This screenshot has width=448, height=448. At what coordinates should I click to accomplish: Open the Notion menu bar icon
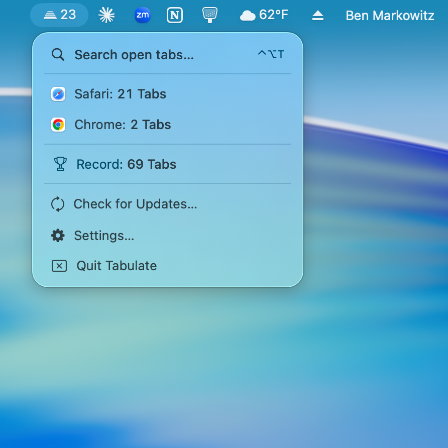pyautogui.click(x=175, y=15)
